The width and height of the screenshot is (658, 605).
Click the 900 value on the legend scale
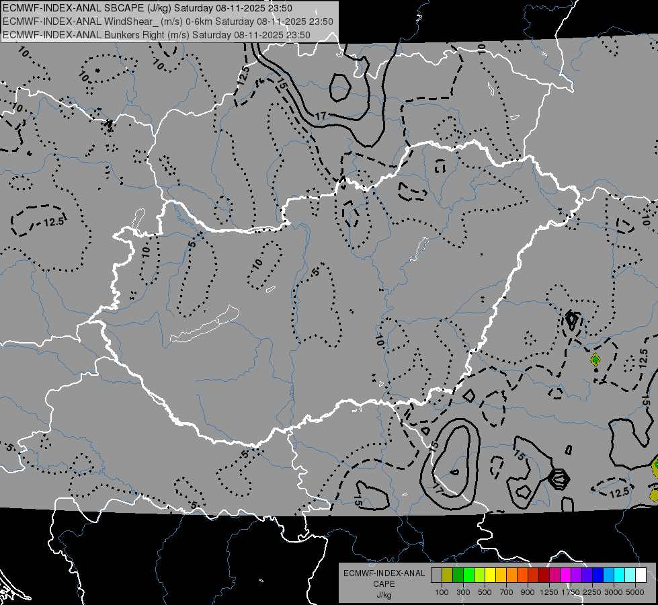[x=528, y=592]
